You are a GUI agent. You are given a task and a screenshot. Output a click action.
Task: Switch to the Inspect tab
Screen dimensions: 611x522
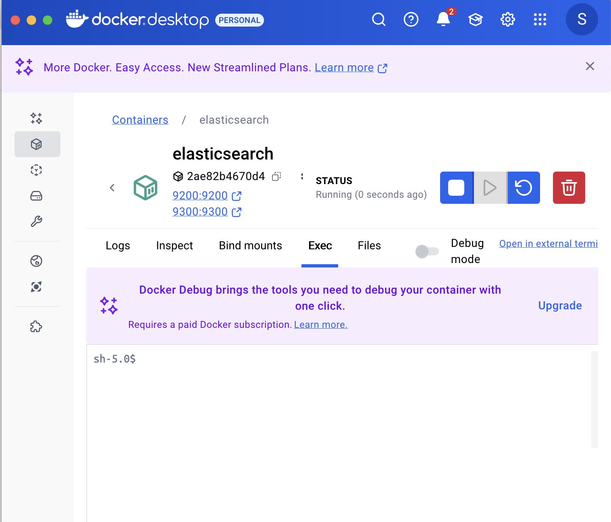(x=175, y=246)
